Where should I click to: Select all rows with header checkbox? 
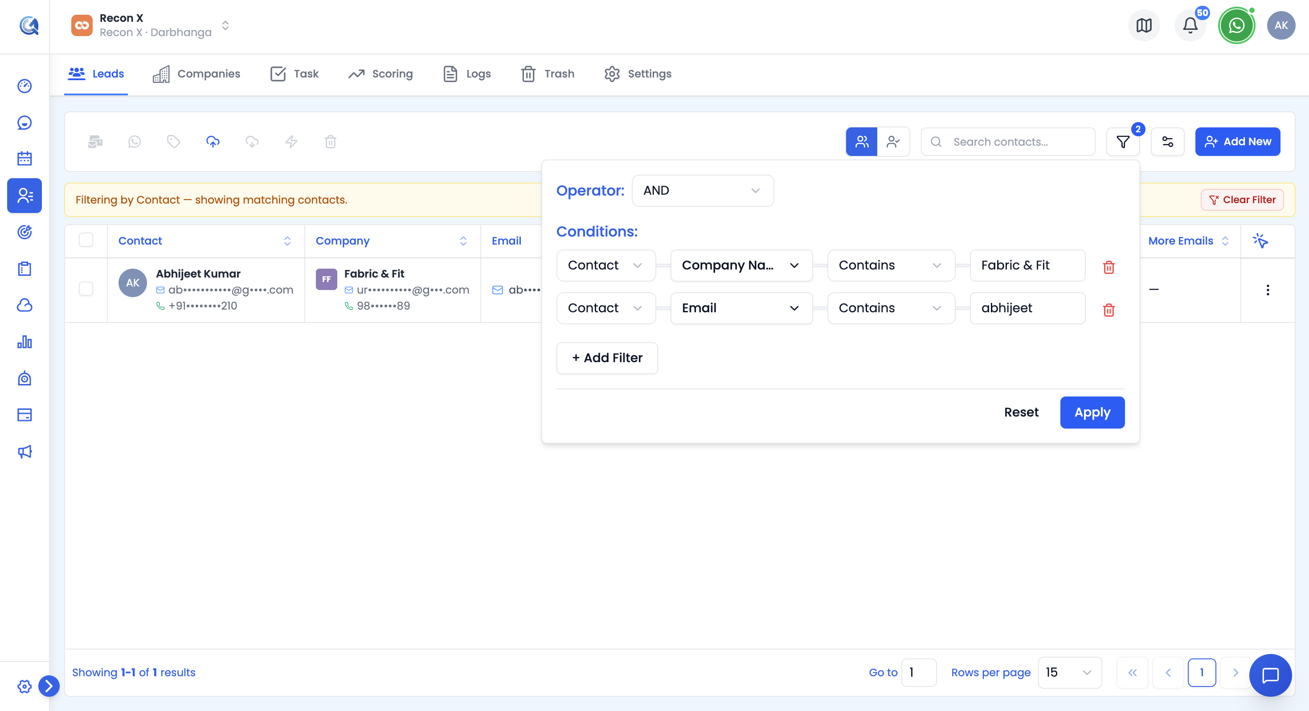86,240
